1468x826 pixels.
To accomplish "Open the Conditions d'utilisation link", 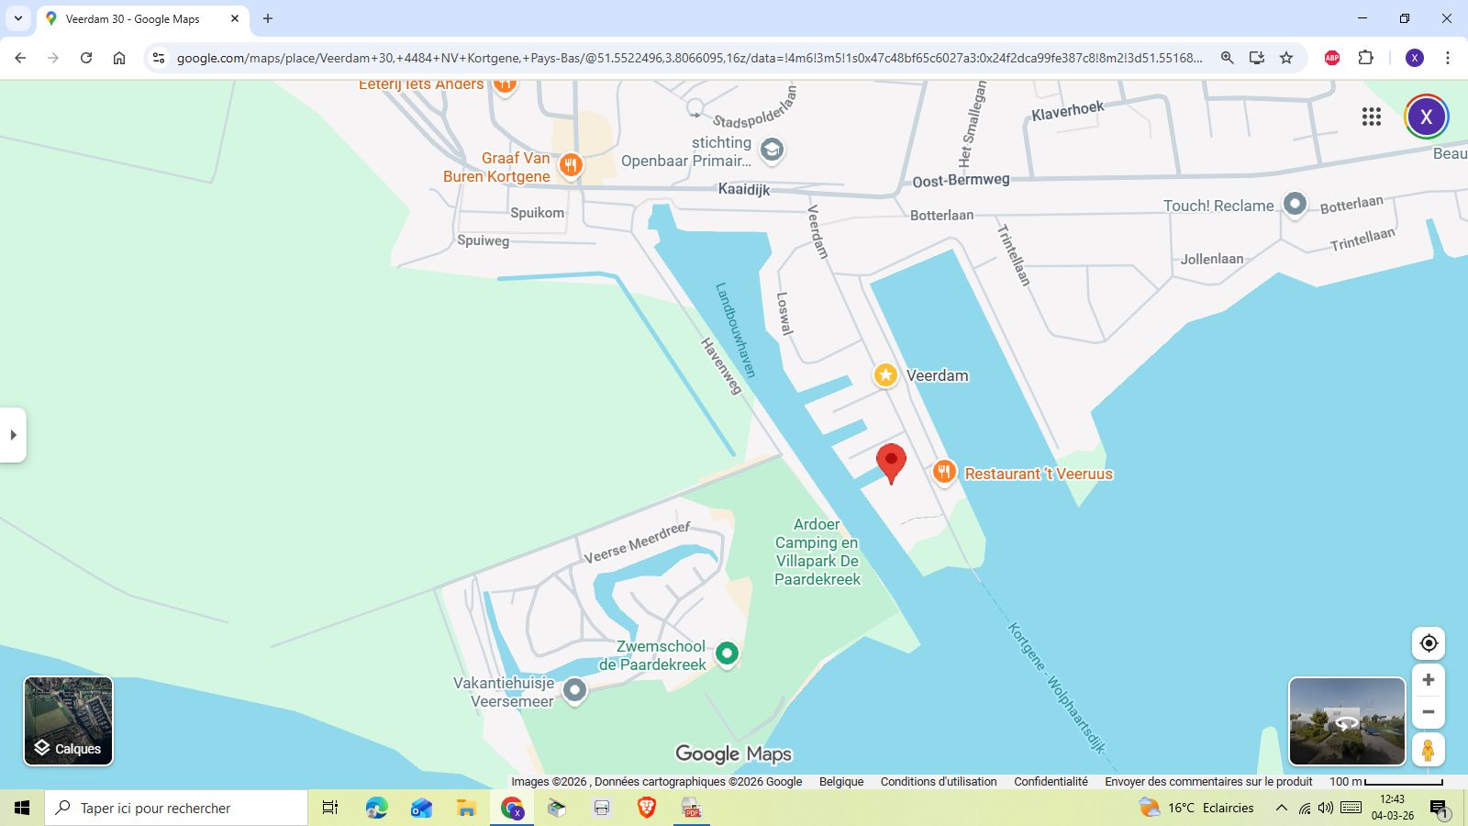I will coord(938,782).
